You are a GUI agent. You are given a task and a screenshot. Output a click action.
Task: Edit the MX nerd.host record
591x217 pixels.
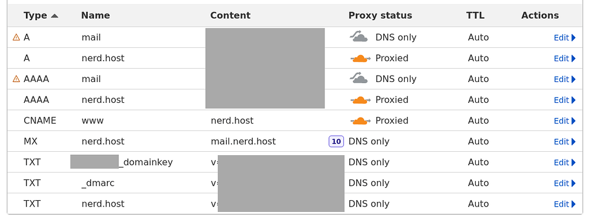(x=564, y=141)
